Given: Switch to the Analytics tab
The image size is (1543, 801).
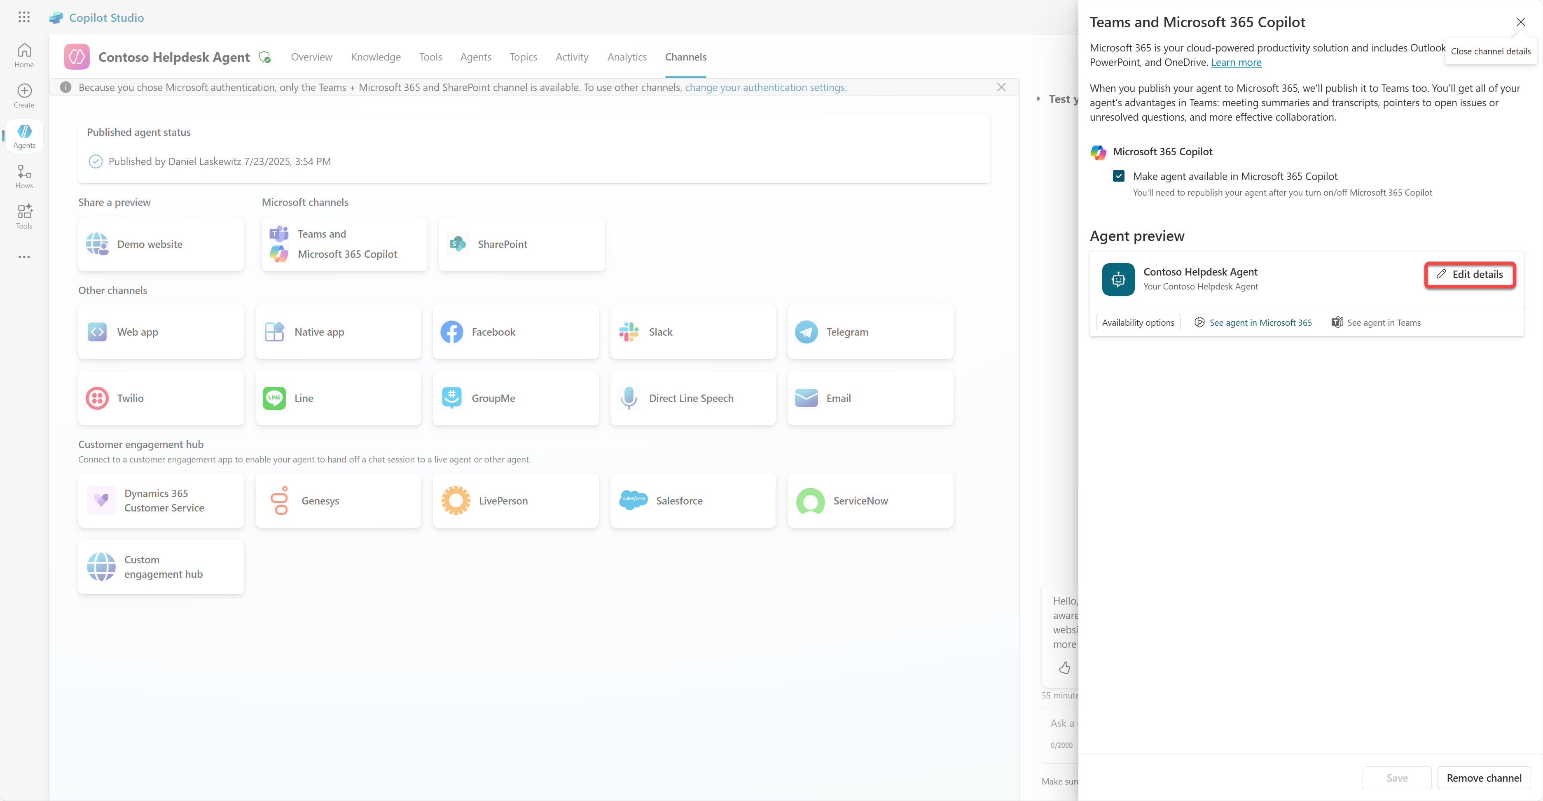Looking at the screenshot, I should [x=627, y=57].
